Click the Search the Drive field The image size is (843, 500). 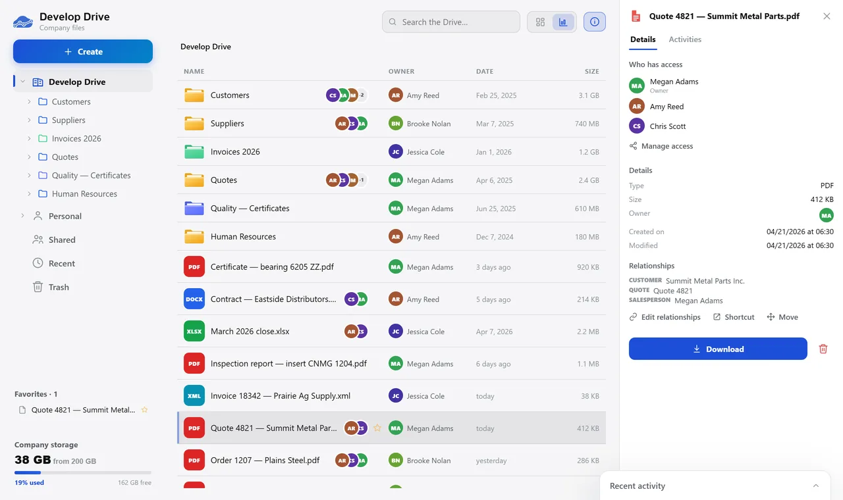451,22
